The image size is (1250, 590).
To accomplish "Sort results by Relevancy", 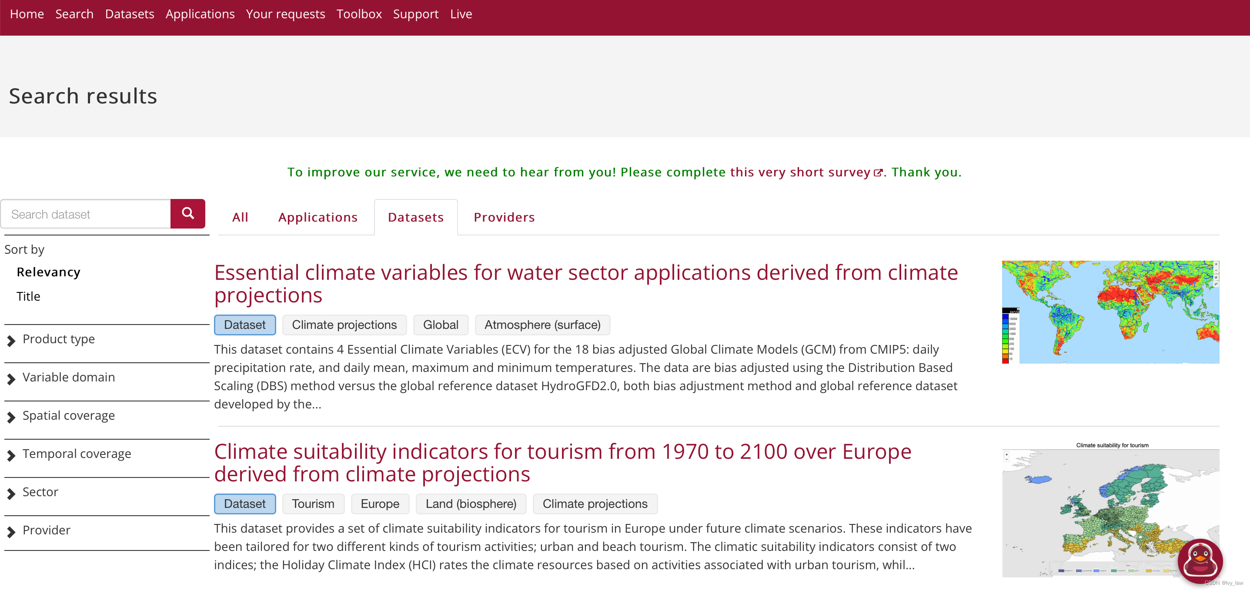I will click(x=48, y=272).
